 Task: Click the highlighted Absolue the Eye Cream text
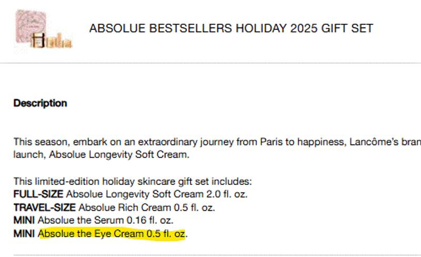[x=112, y=233]
